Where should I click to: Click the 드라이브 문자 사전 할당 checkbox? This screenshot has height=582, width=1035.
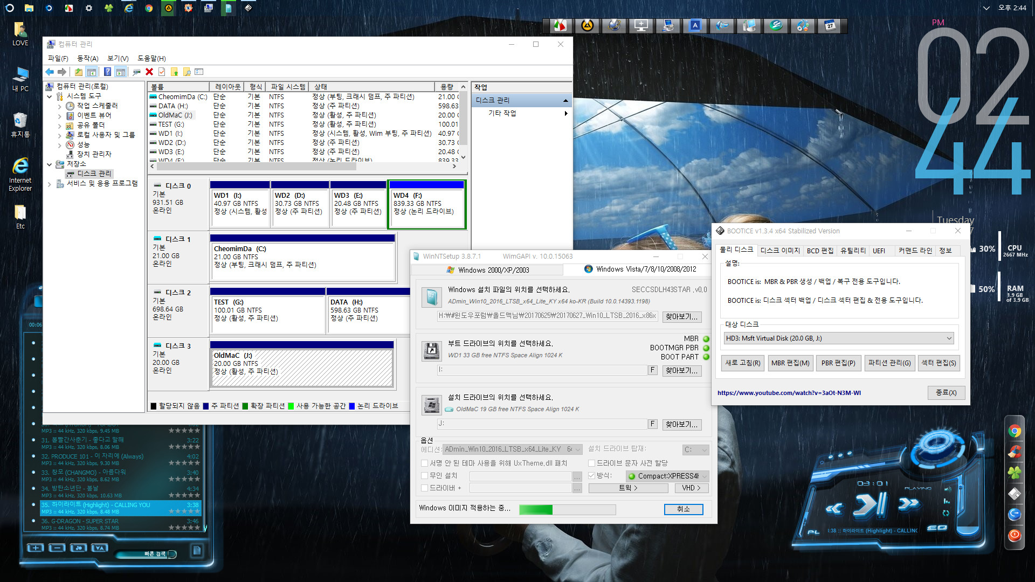point(591,463)
